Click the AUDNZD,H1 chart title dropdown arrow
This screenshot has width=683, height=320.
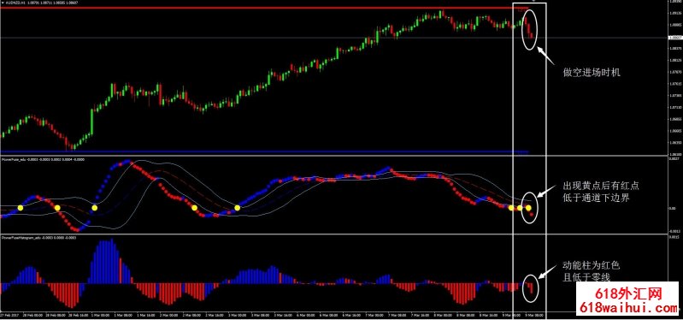3,2
